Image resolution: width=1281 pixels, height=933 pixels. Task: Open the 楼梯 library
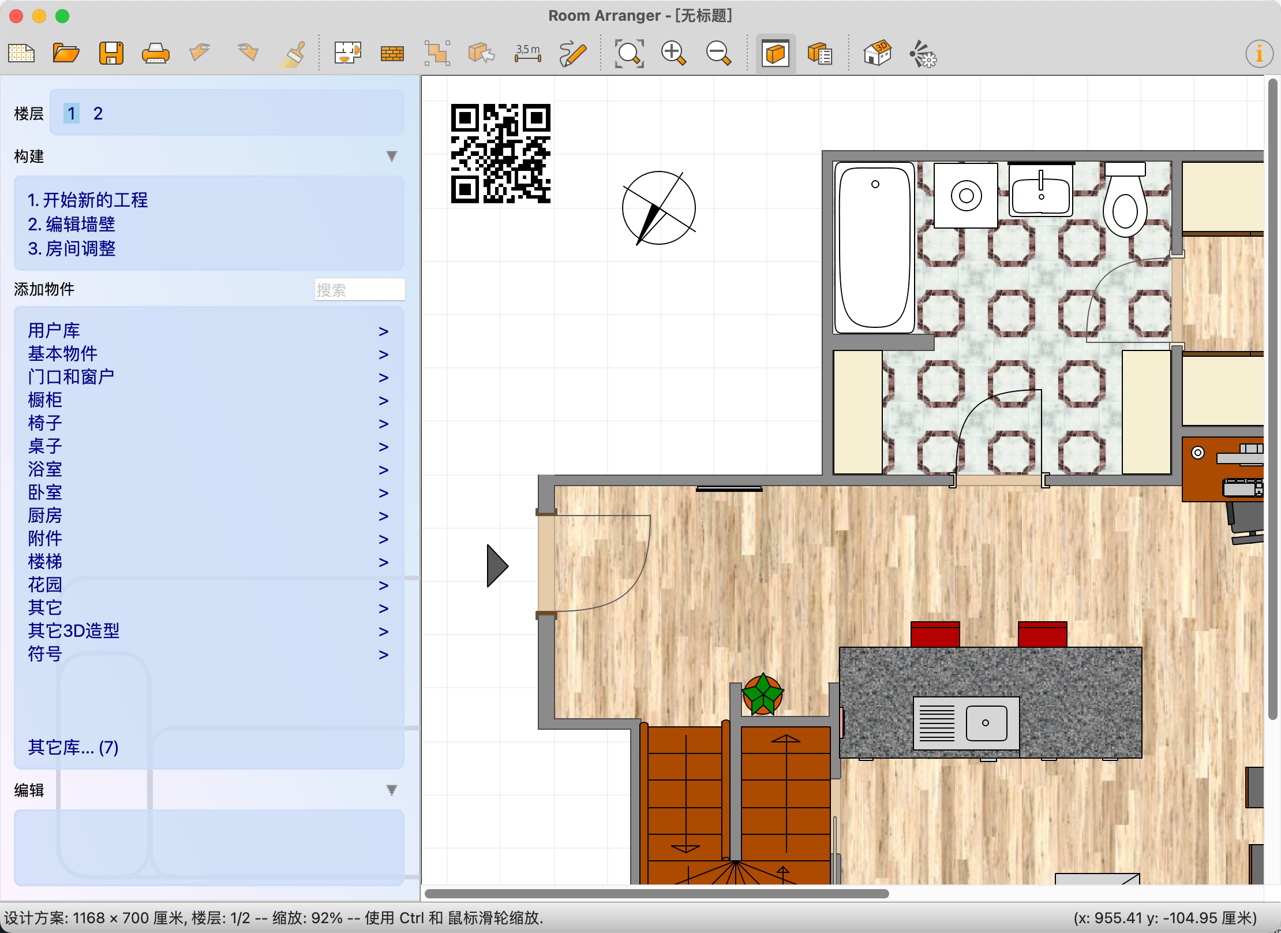tap(208, 562)
